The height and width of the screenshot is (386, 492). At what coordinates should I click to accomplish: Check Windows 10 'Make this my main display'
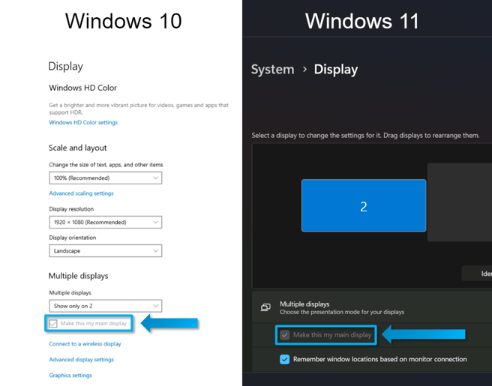[x=53, y=324]
